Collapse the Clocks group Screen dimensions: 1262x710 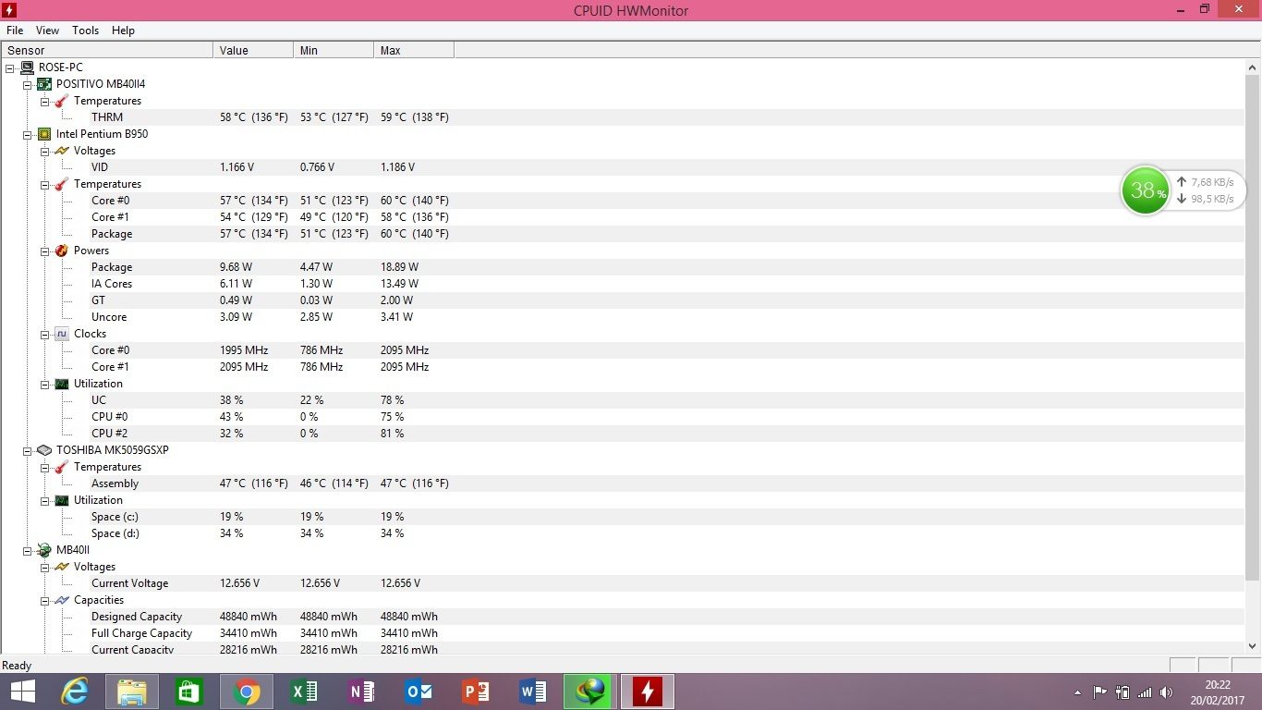point(44,334)
